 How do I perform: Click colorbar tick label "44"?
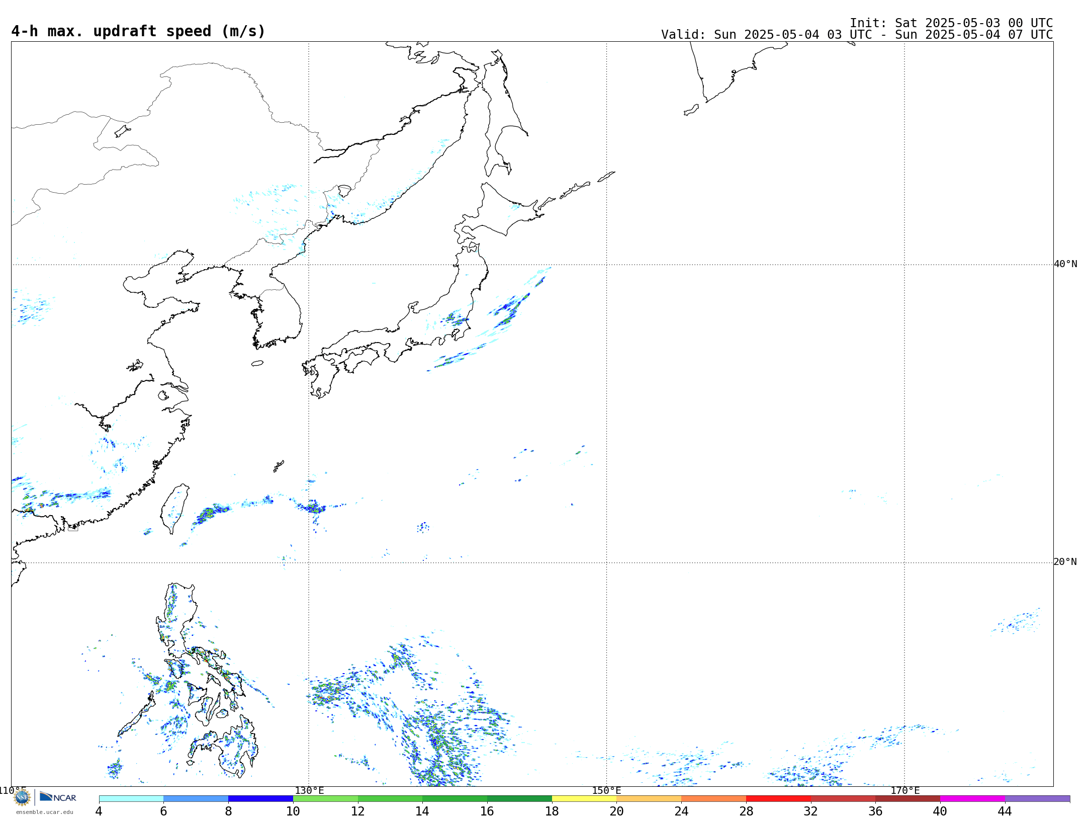[x=1005, y=811]
